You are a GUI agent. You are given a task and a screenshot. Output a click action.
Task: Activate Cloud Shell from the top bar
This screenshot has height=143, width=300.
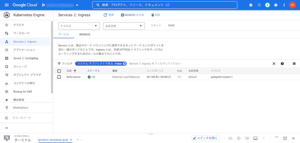click(x=259, y=5)
